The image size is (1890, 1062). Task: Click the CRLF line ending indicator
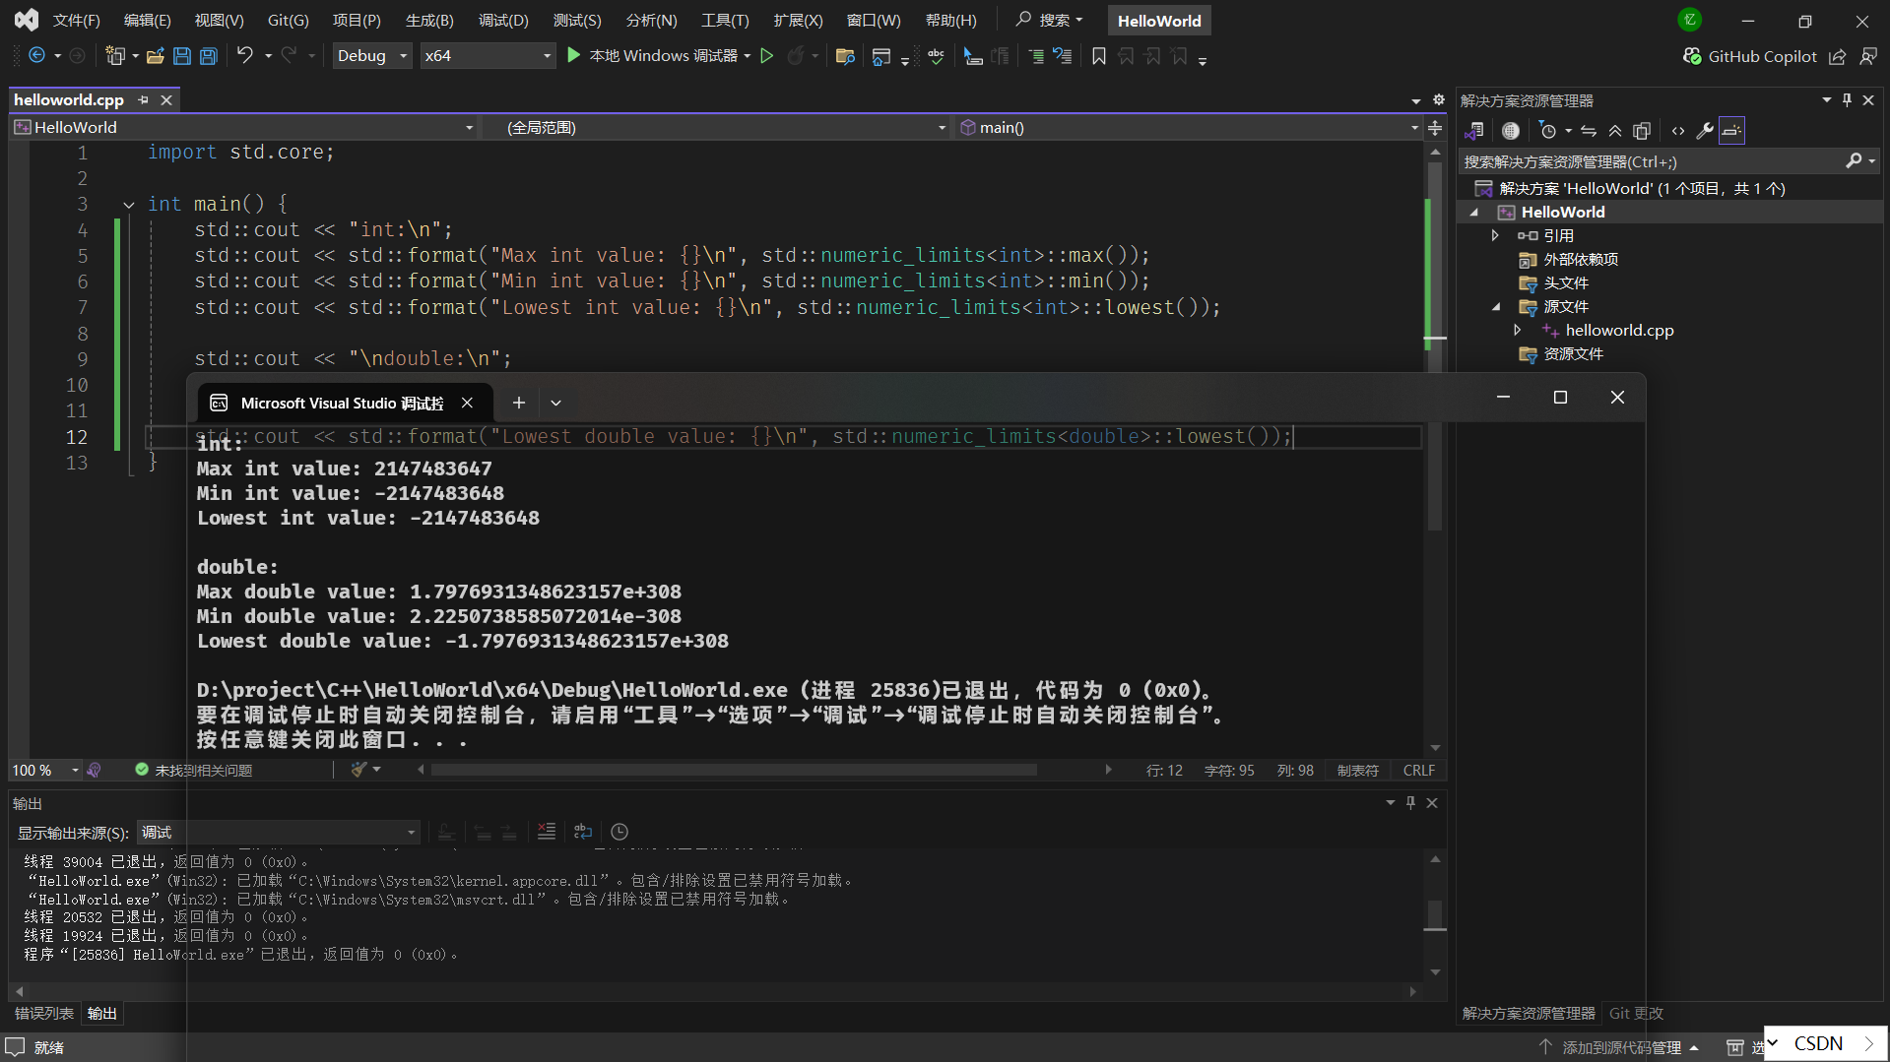click(x=1418, y=771)
